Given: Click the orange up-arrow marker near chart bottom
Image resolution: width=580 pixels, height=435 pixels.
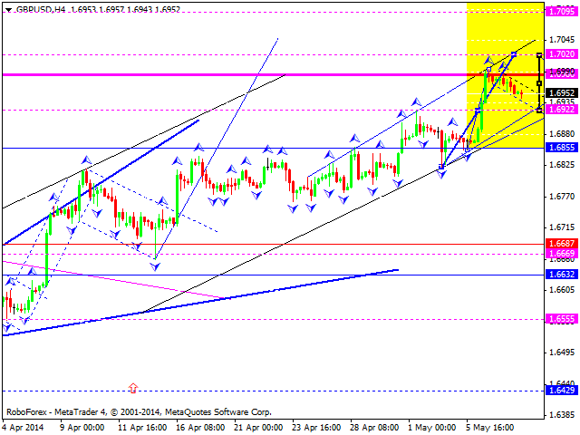Looking at the screenshot, I should tap(133, 389).
